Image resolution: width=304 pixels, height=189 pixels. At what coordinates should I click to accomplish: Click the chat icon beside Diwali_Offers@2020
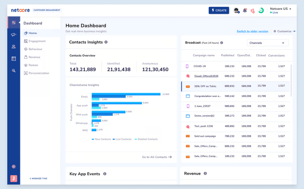pos(188,76)
